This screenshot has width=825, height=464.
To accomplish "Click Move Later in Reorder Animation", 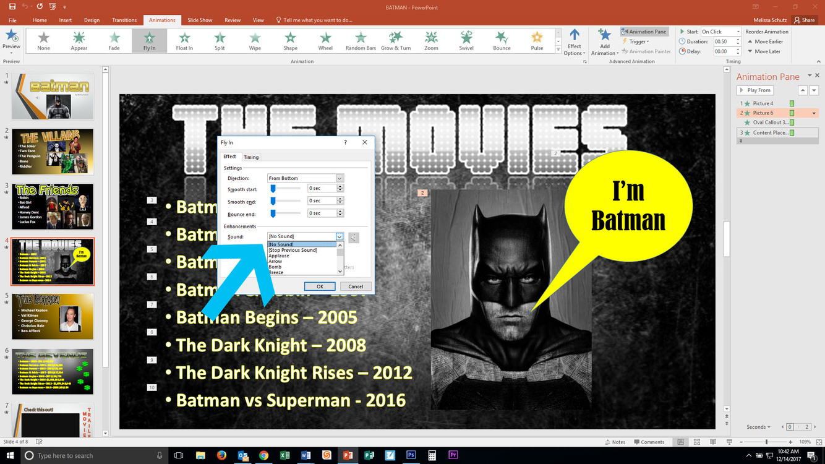I will tap(764, 51).
